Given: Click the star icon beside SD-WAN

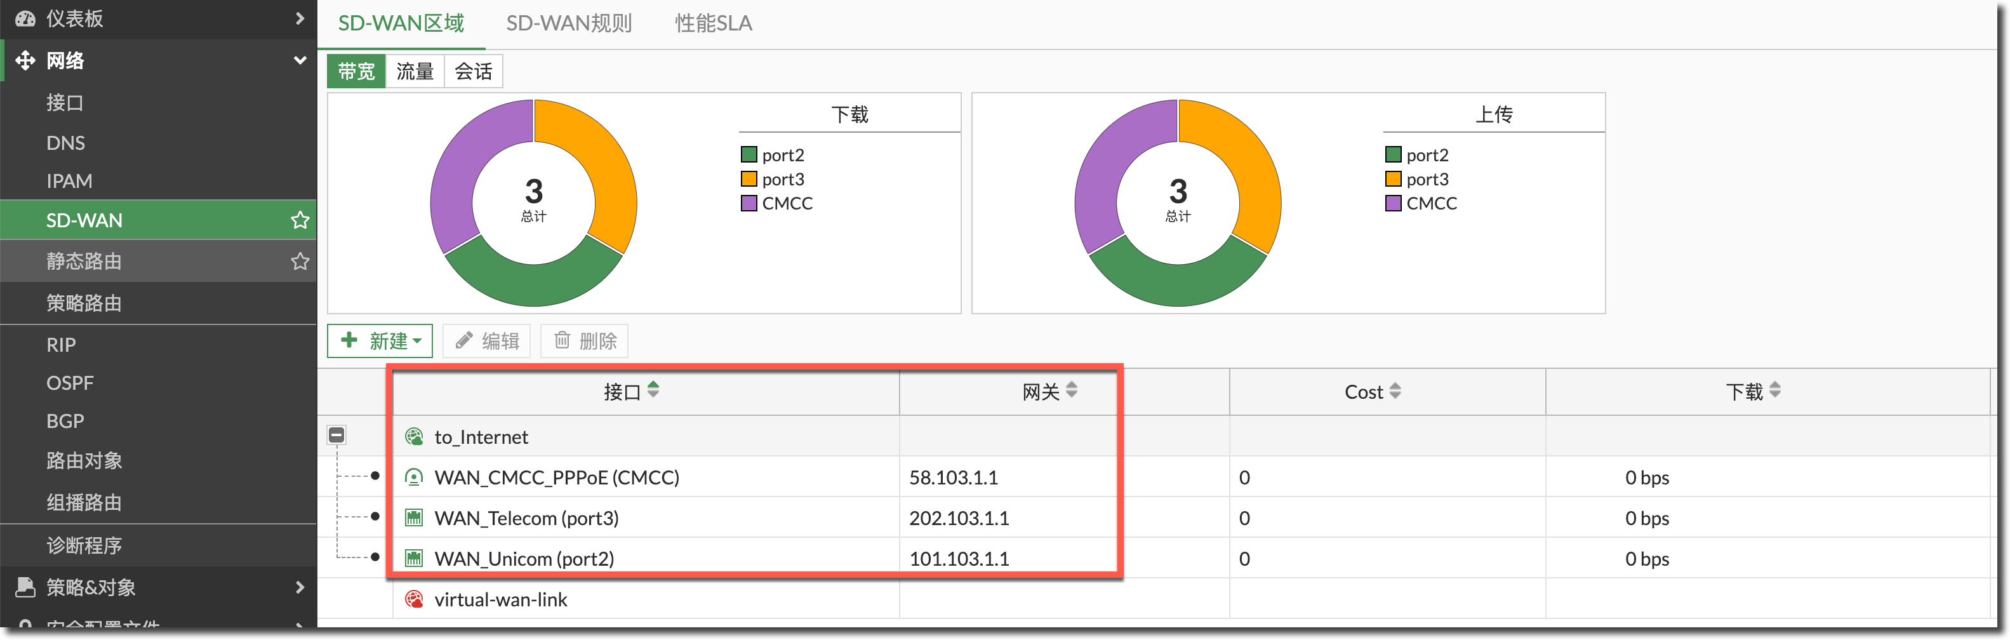Looking at the screenshot, I should coord(300,220).
